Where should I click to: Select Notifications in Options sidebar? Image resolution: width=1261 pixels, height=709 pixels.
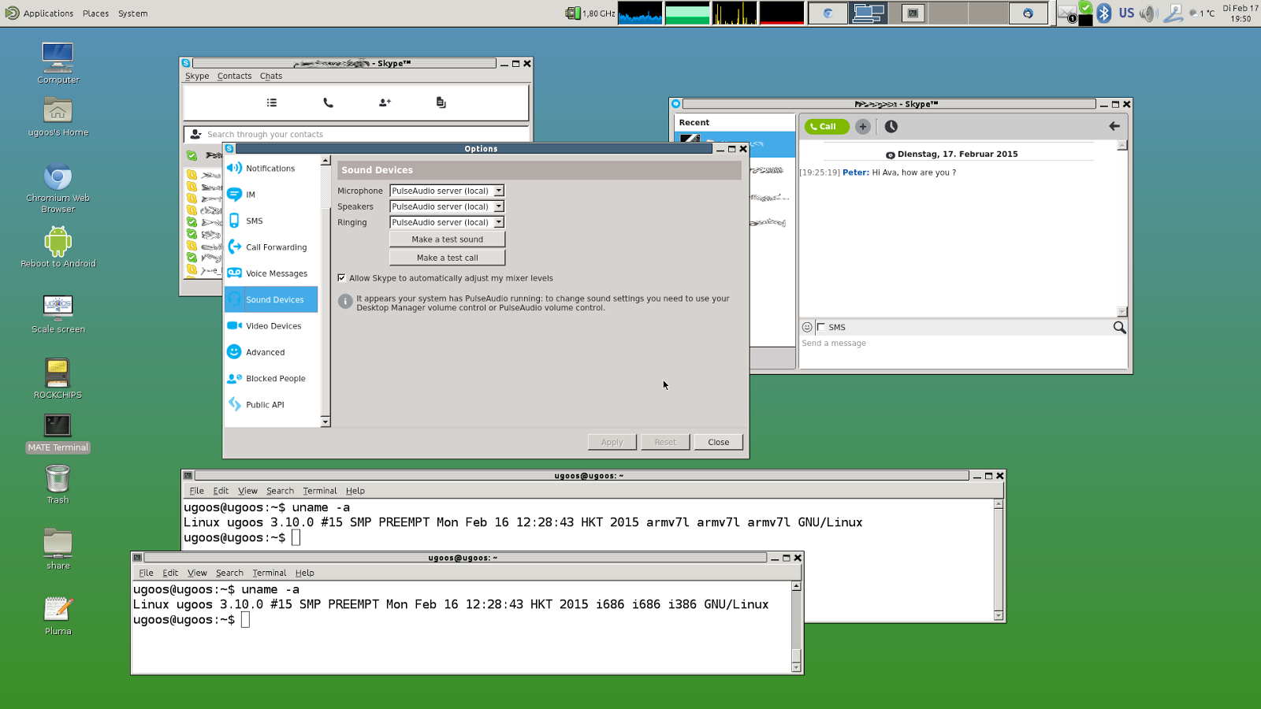271,168
